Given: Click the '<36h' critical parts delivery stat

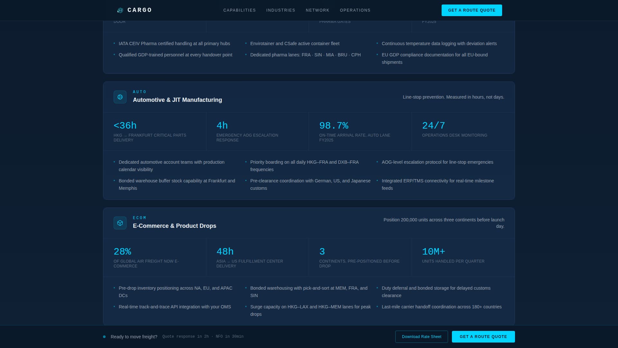Looking at the screenshot, I should tap(125, 125).
